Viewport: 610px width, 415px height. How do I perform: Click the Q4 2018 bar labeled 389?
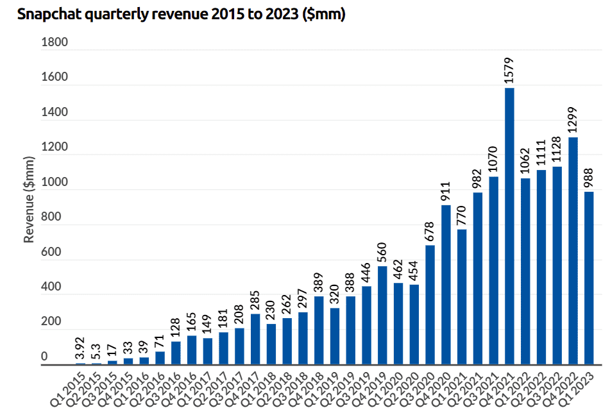point(319,330)
